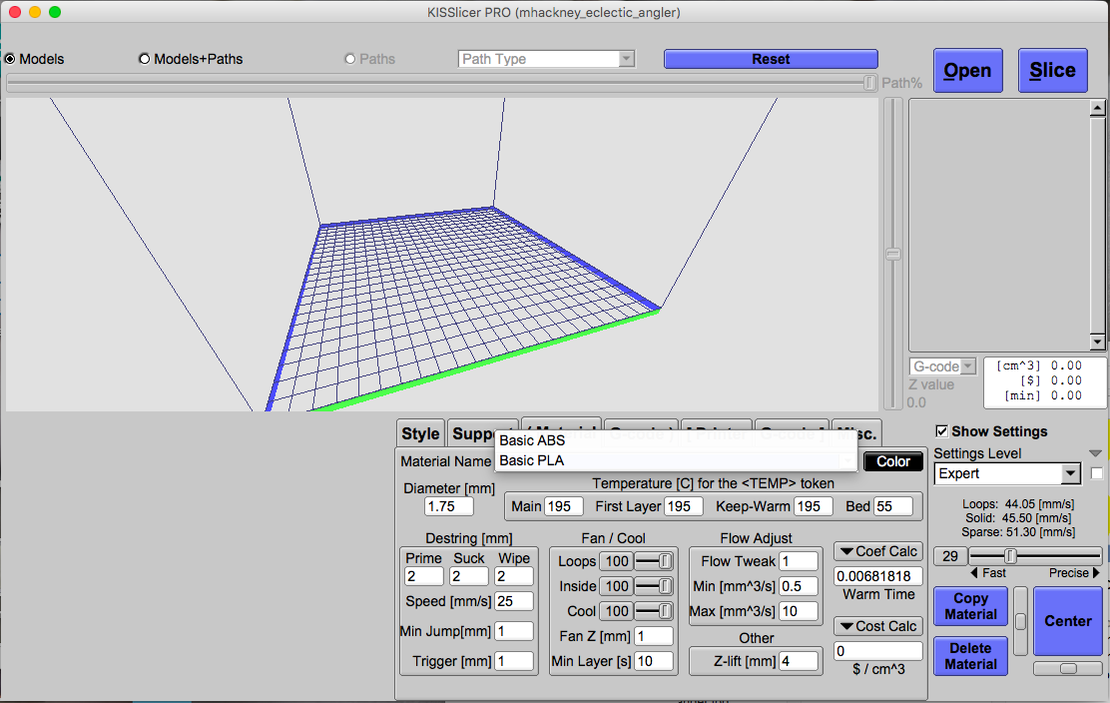Click the Main temperature input field

click(564, 506)
